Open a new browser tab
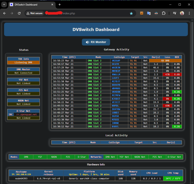Screen dimensions: 194x184 (60, 5)
